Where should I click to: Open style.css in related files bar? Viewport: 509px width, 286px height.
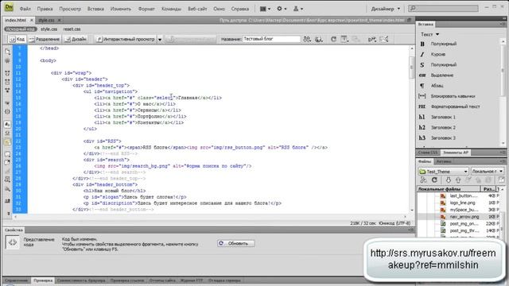49,29
